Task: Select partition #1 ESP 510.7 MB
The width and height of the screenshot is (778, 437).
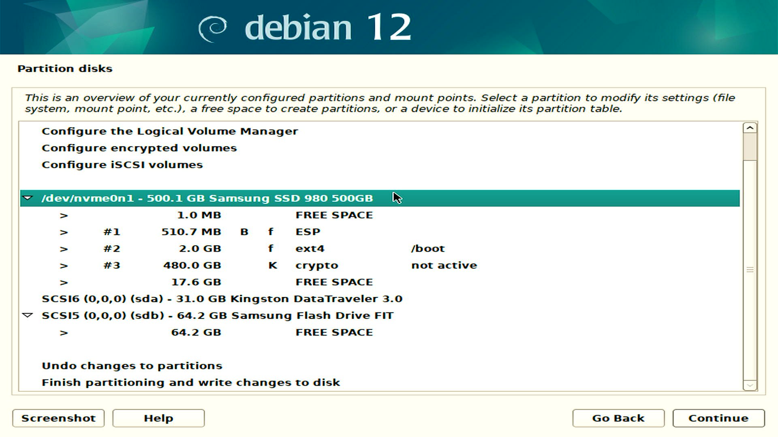Action: 380,232
